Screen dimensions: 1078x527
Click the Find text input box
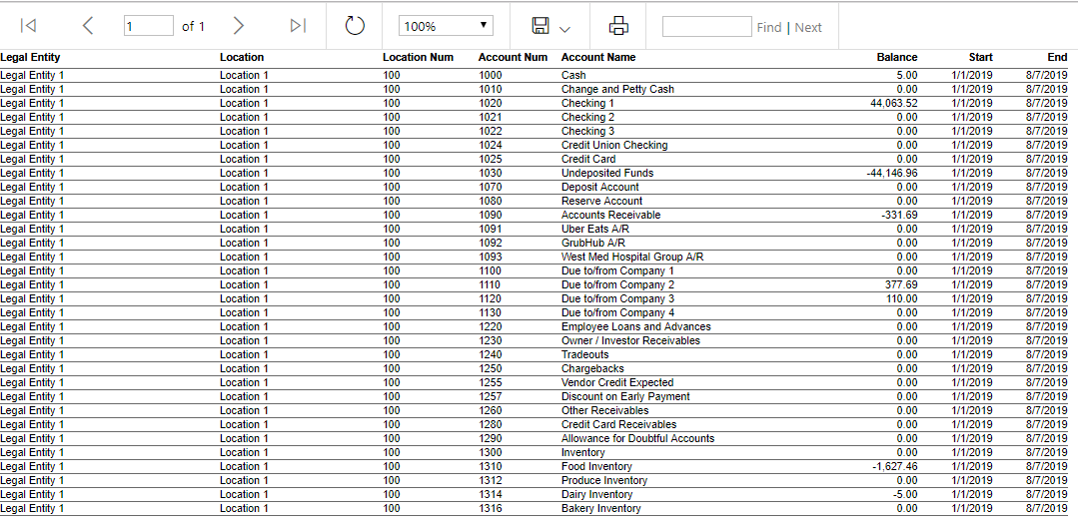coord(706,27)
